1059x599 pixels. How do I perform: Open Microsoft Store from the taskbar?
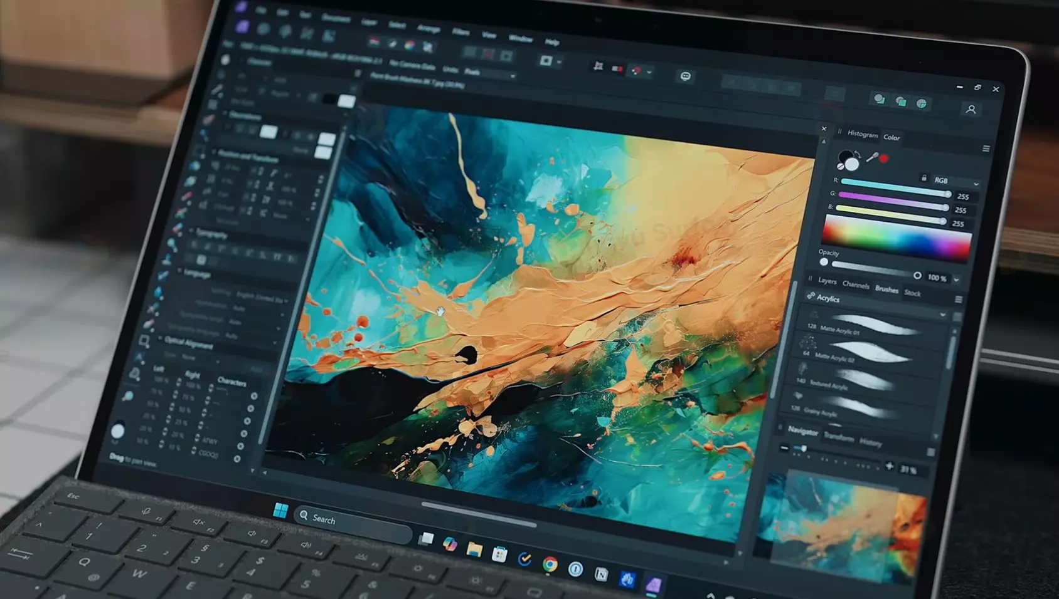pos(499,555)
